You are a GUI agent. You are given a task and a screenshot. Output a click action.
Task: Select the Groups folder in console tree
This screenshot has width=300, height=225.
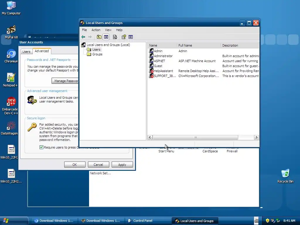(x=97, y=54)
